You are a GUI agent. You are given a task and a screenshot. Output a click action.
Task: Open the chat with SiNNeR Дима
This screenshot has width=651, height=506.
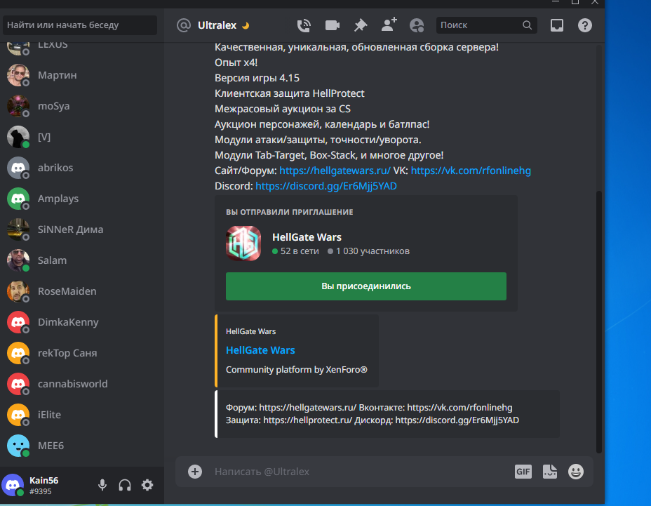click(x=81, y=229)
